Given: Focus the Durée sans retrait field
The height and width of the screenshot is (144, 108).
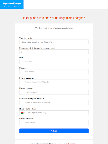Looking at the screenshot, I should (54, 52).
